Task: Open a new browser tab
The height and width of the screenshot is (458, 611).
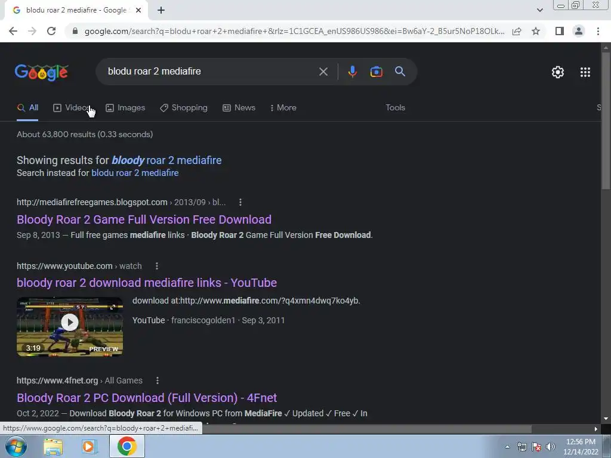Action: click(x=161, y=10)
